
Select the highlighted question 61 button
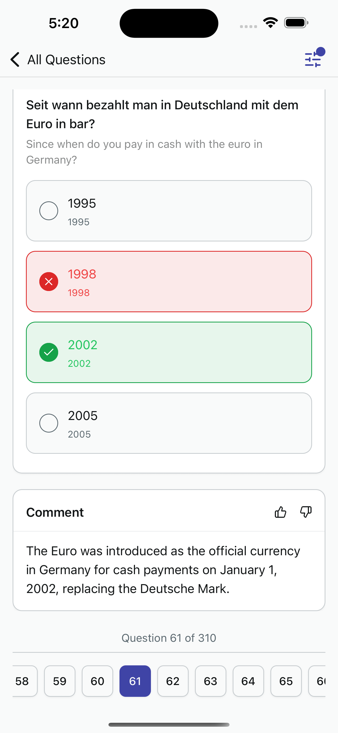[135, 681]
